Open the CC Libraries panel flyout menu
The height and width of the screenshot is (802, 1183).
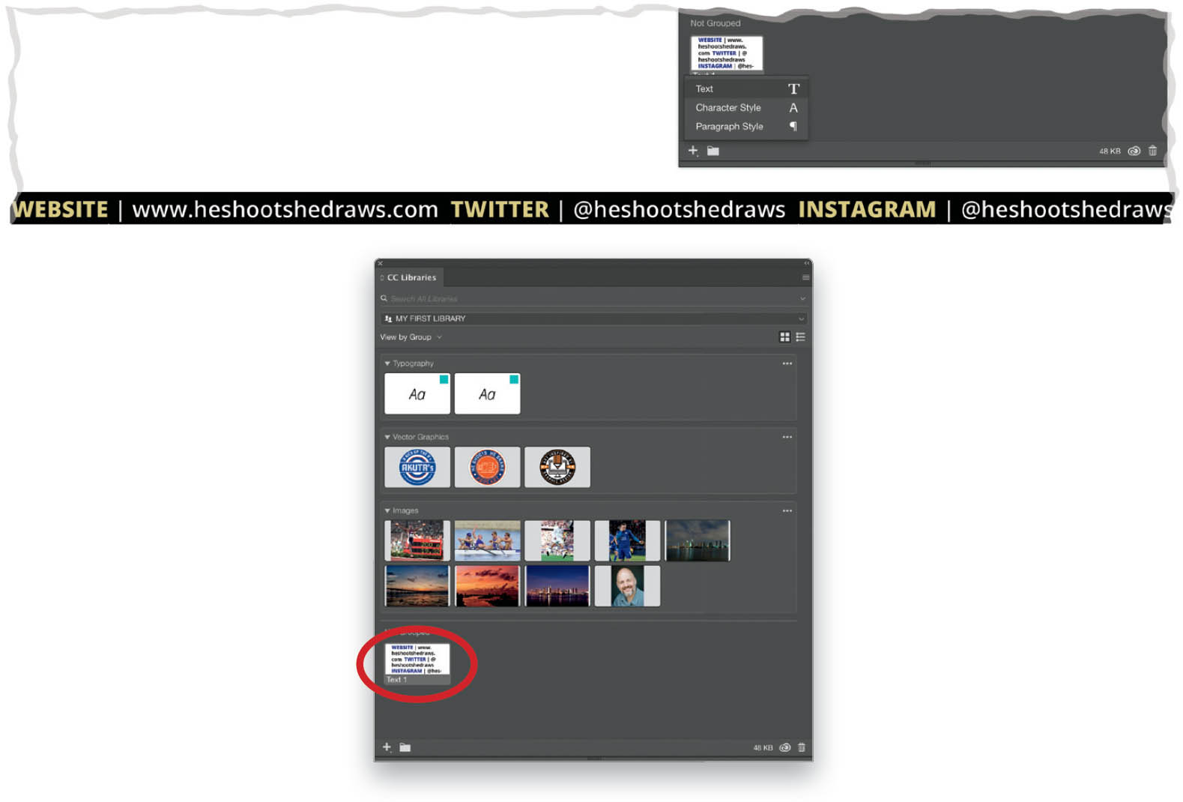(x=805, y=277)
